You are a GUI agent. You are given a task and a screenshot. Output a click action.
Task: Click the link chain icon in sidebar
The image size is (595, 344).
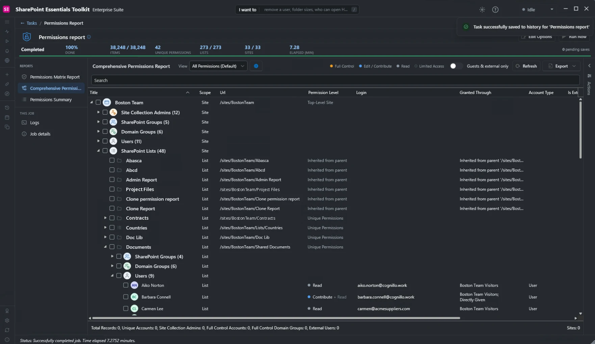tap(7, 84)
